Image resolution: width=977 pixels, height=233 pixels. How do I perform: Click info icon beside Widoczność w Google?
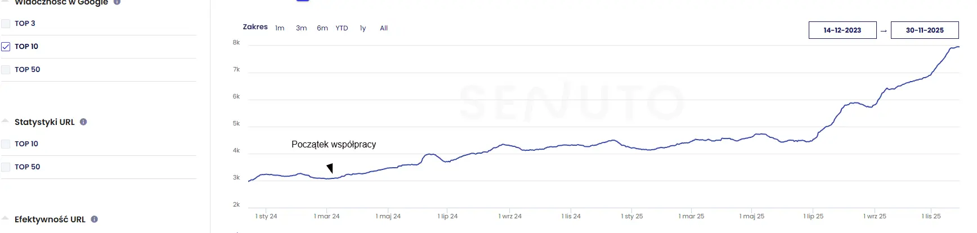[117, 2]
